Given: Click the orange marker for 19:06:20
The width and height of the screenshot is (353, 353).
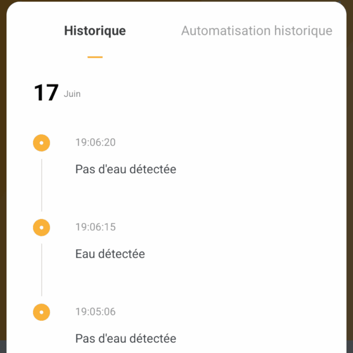Looking at the screenshot, I should (x=41, y=143).
